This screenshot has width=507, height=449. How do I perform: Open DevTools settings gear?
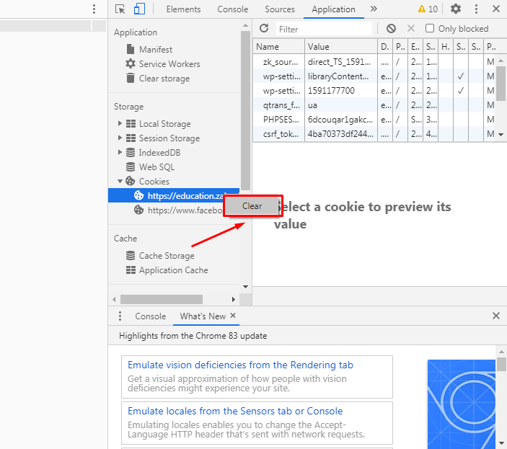coord(456,9)
